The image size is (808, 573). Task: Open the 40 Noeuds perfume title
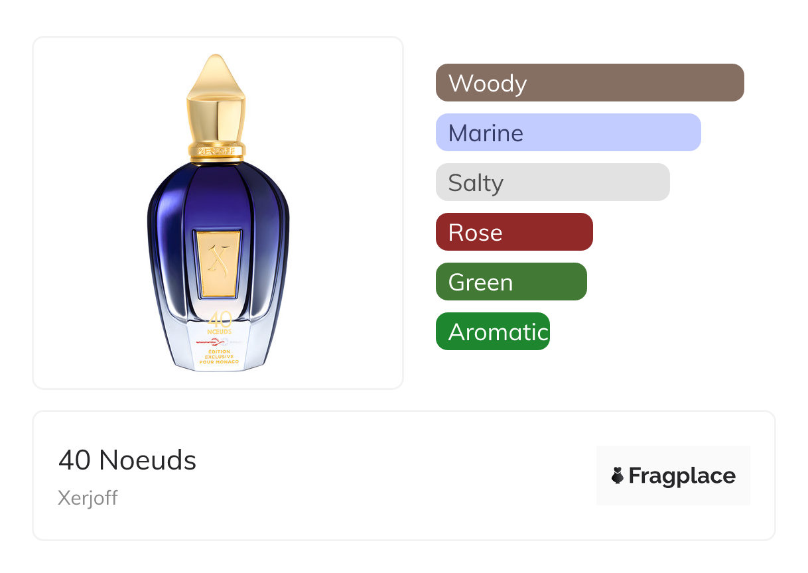127,460
